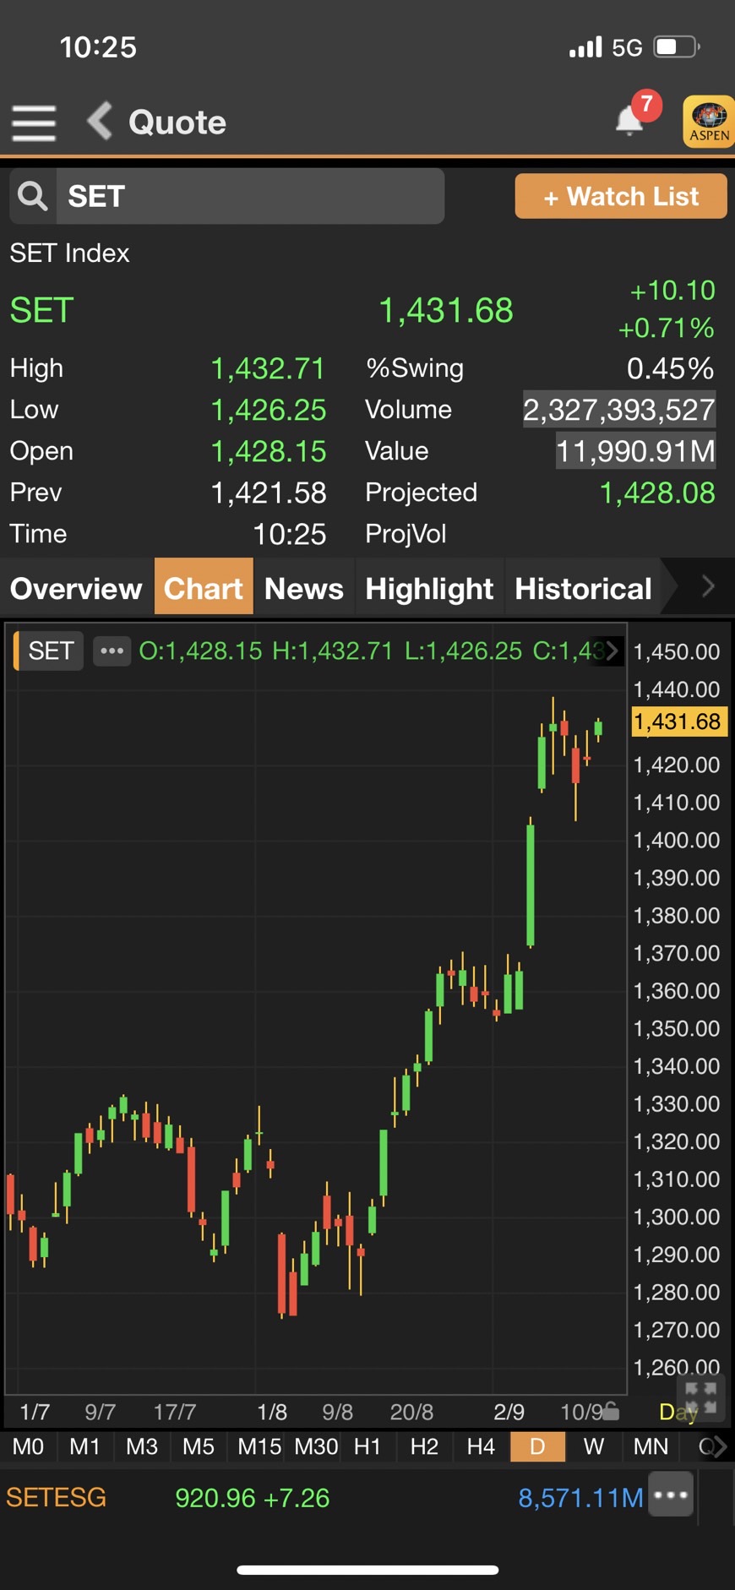The width and height of the screenshot is (735, 1590).
Task: Tap the %Swing value 0.45%
Action: pos(670,368)
